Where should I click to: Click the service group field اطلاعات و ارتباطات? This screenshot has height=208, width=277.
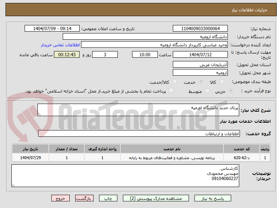(x=139, y=134)
